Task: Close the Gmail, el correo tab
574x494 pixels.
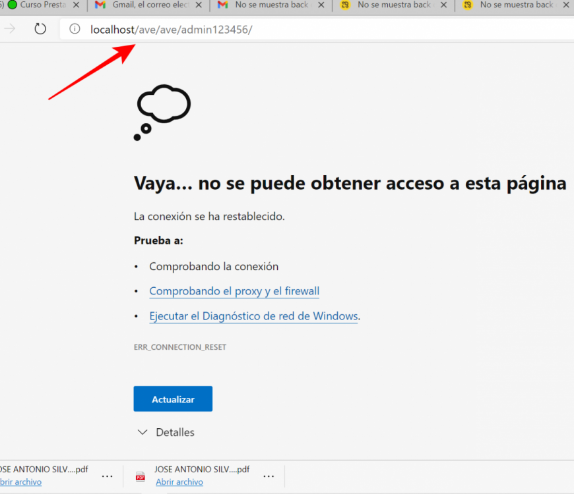Action: [x=199, y=5]
